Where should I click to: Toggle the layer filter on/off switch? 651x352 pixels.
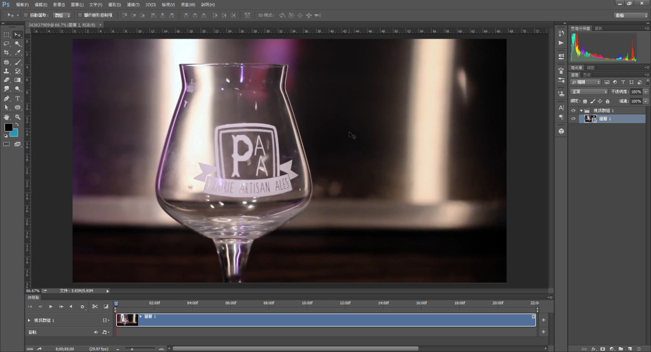(647, 82)
